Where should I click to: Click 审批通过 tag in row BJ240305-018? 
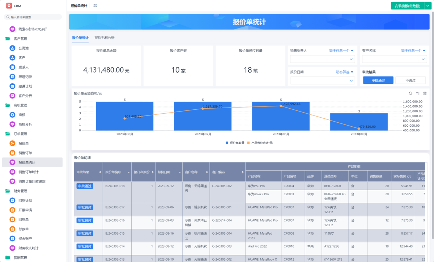coord(85,186)
